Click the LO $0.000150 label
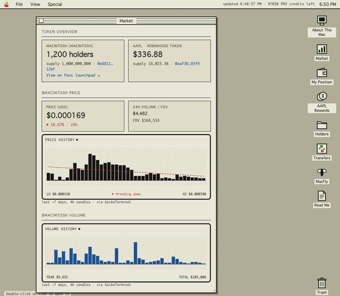Image resolution: width=340 pixels, height=296 pixels. pos(58,194)
